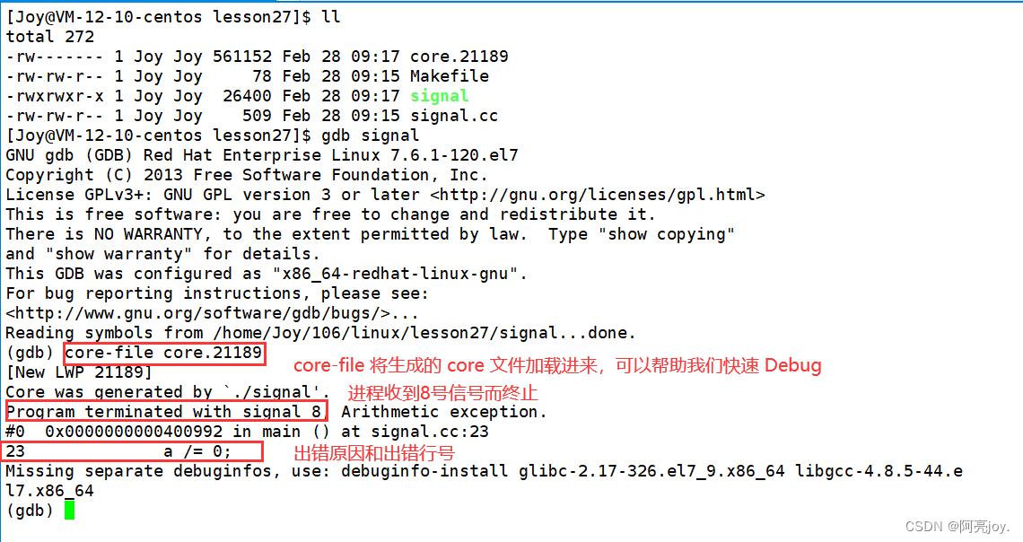Click the signal.cc file name in listing
The width and height of the screenshot is (1023, 542).
coord(454,116)
